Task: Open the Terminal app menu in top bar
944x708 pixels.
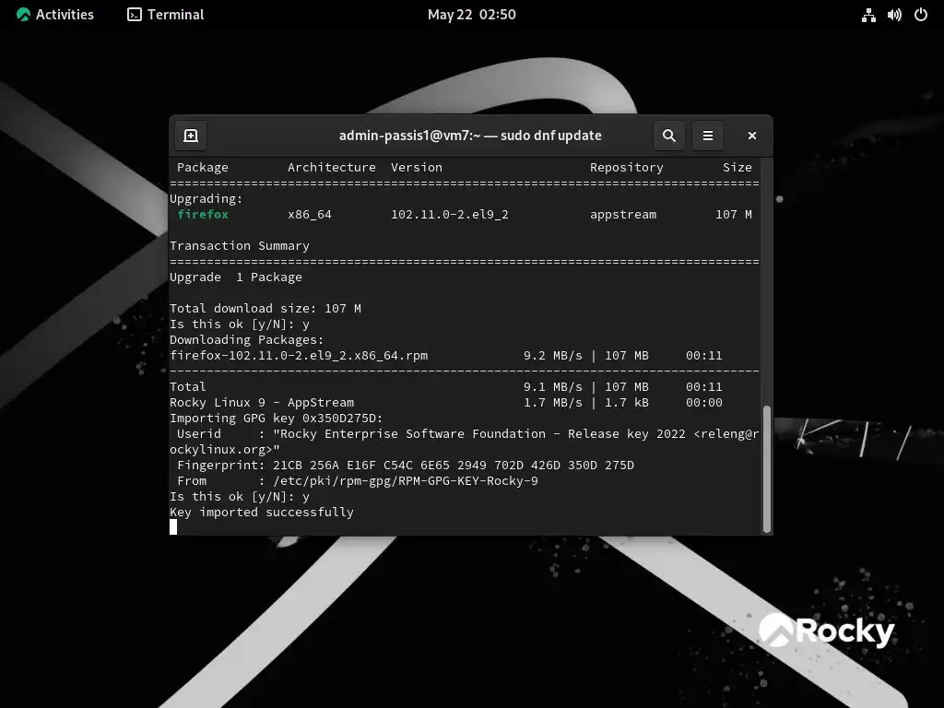Action: (x=166, y=15)
